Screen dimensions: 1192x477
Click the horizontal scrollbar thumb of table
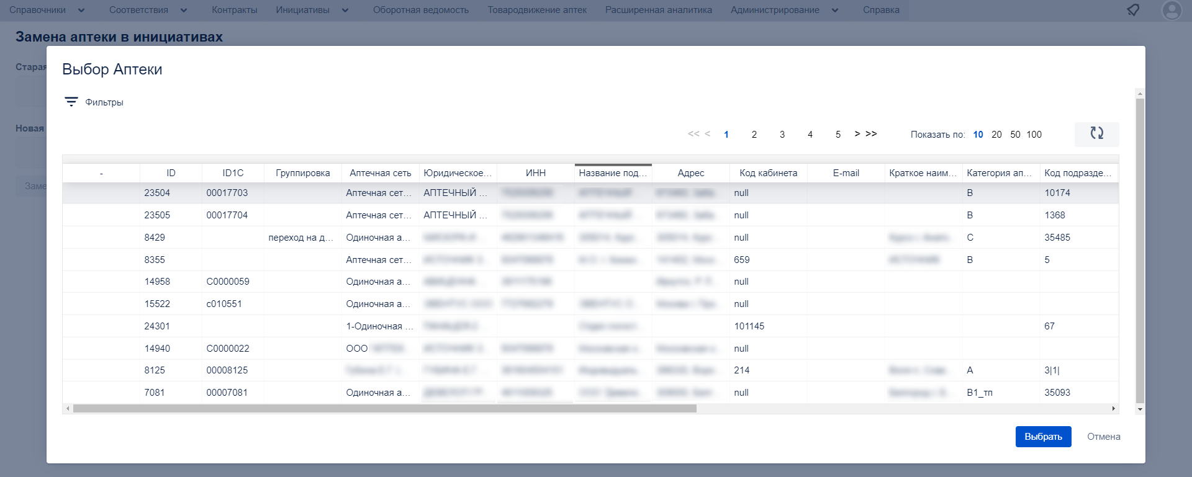(x=385, y=409)
